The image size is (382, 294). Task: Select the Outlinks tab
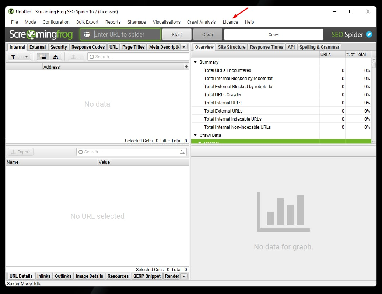pos(63,276)
